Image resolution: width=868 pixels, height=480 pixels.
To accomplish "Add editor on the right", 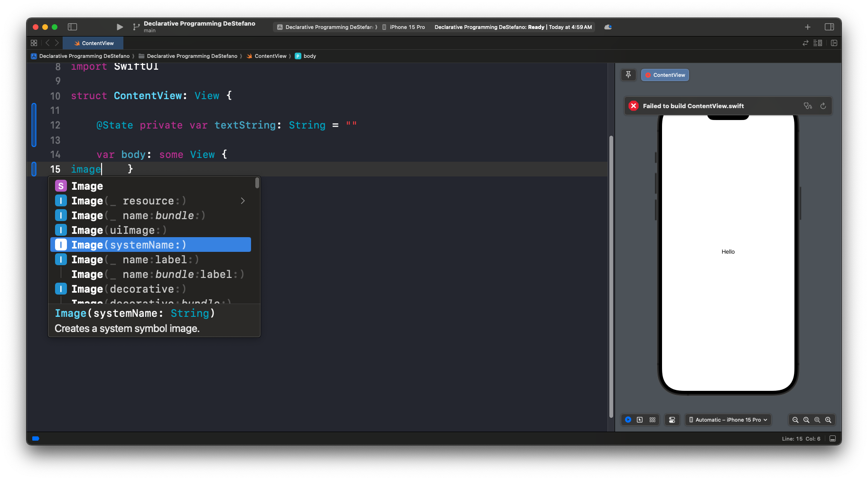I will [x=834, y=43].
